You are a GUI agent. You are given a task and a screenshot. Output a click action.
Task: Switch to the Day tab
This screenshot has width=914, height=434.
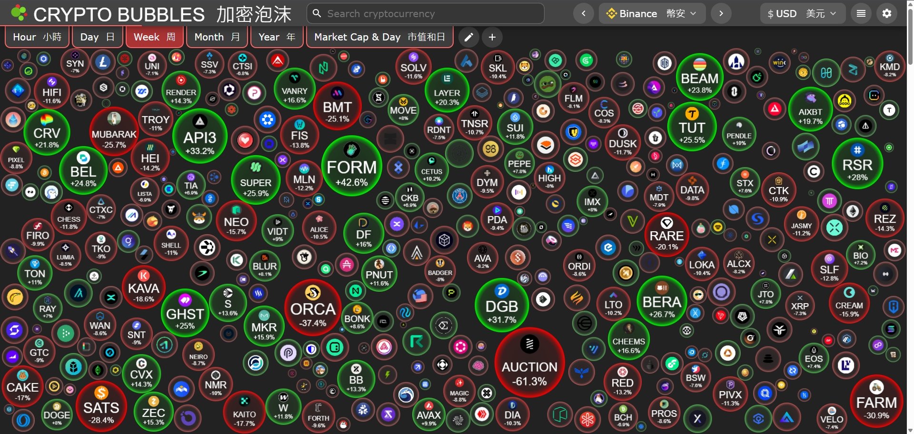pyautogui.click(x=97, y=37)
